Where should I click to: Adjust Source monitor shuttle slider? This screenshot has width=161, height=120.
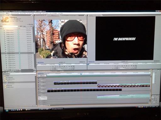coord(62,68)
